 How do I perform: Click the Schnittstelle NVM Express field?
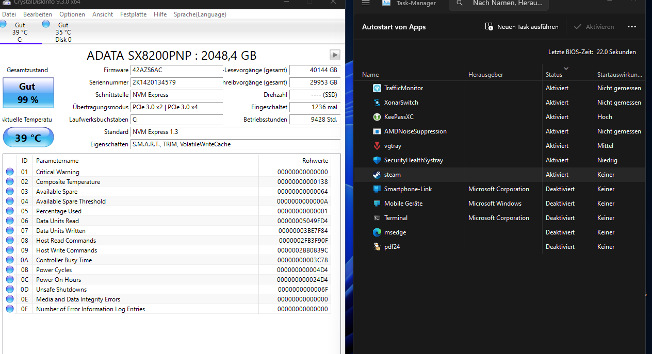point(177,95)
